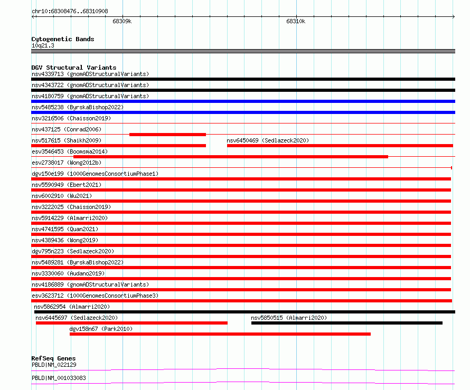Select the chr10:68308476..68310908 coordinates text

click(70, 11)
